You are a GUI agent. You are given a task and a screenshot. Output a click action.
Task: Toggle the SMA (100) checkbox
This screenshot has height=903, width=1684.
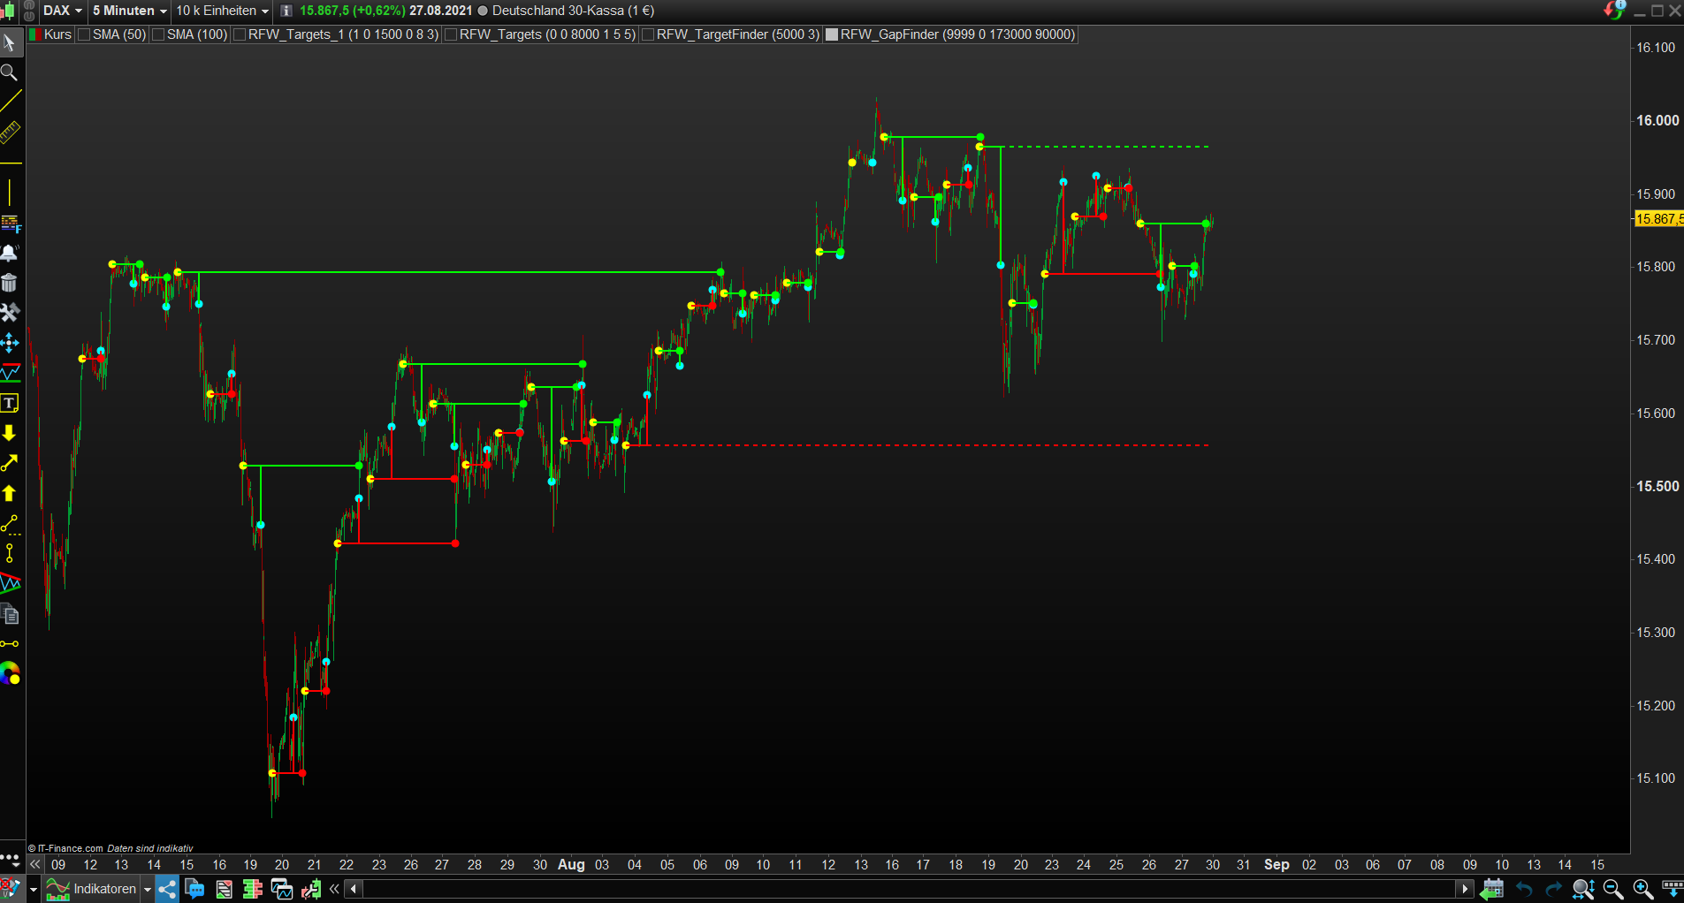158,34
